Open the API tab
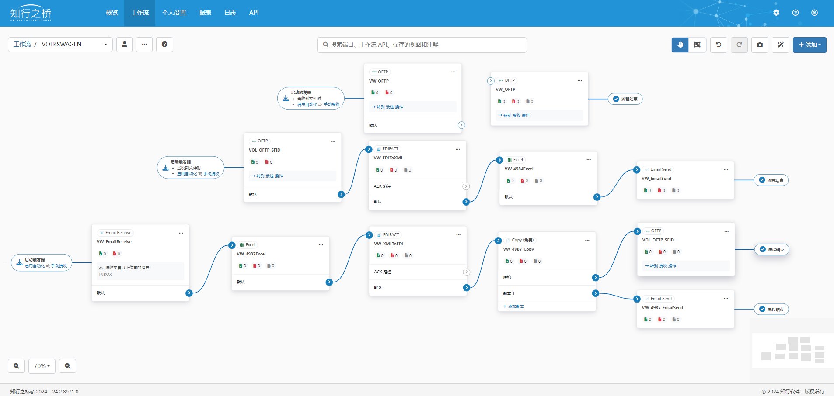 (254, 13)
